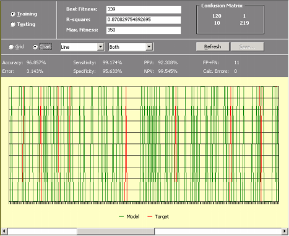Click confusion matrix cell 219
Screen dimensions: 289x236
244,23
